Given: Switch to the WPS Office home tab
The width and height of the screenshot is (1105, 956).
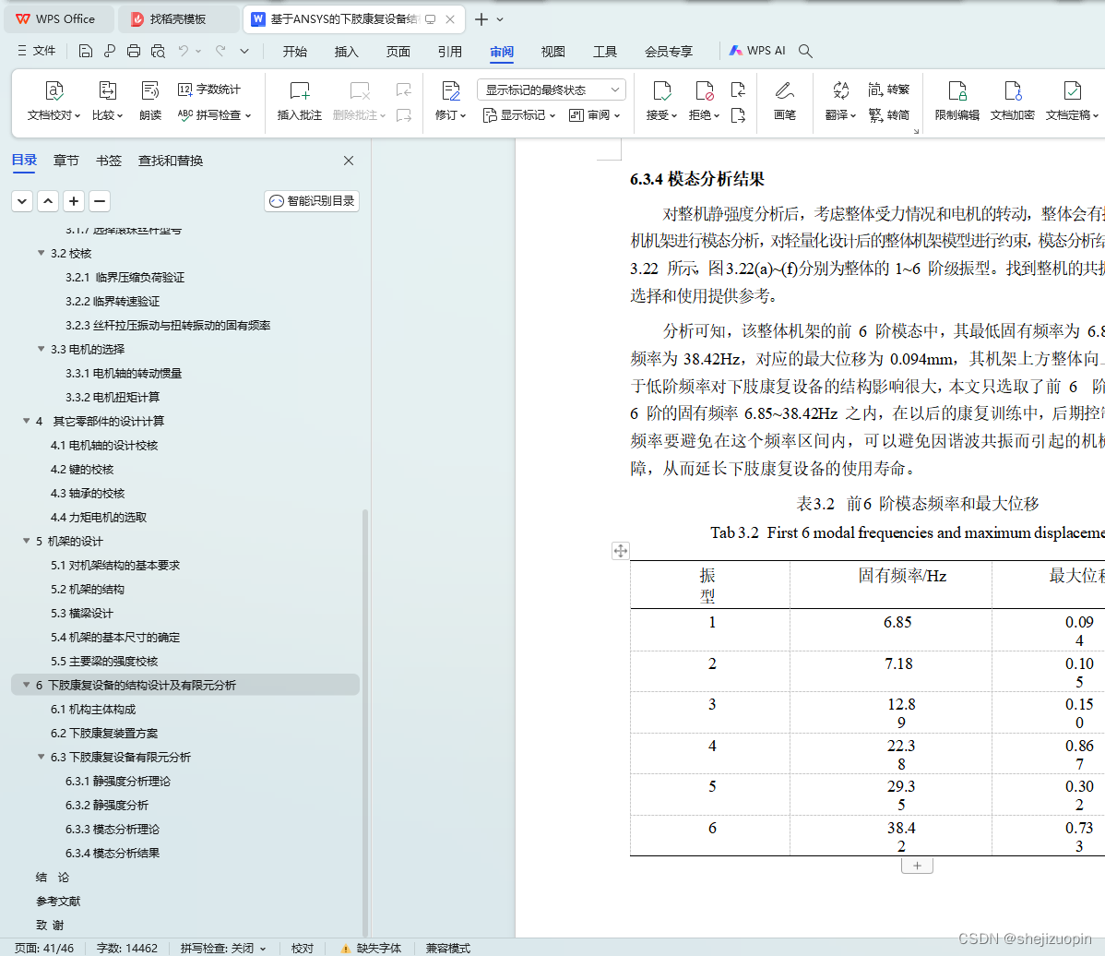Looking at the screenshot, I should click(58, 19).
